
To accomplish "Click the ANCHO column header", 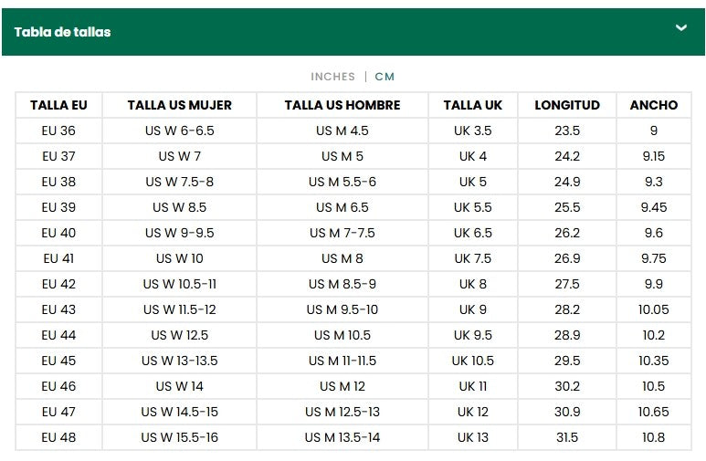I will point(654,105).
